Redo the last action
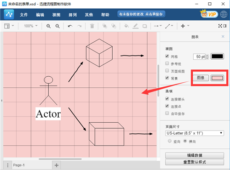This screenshot has width=230, height=170. 79,26
